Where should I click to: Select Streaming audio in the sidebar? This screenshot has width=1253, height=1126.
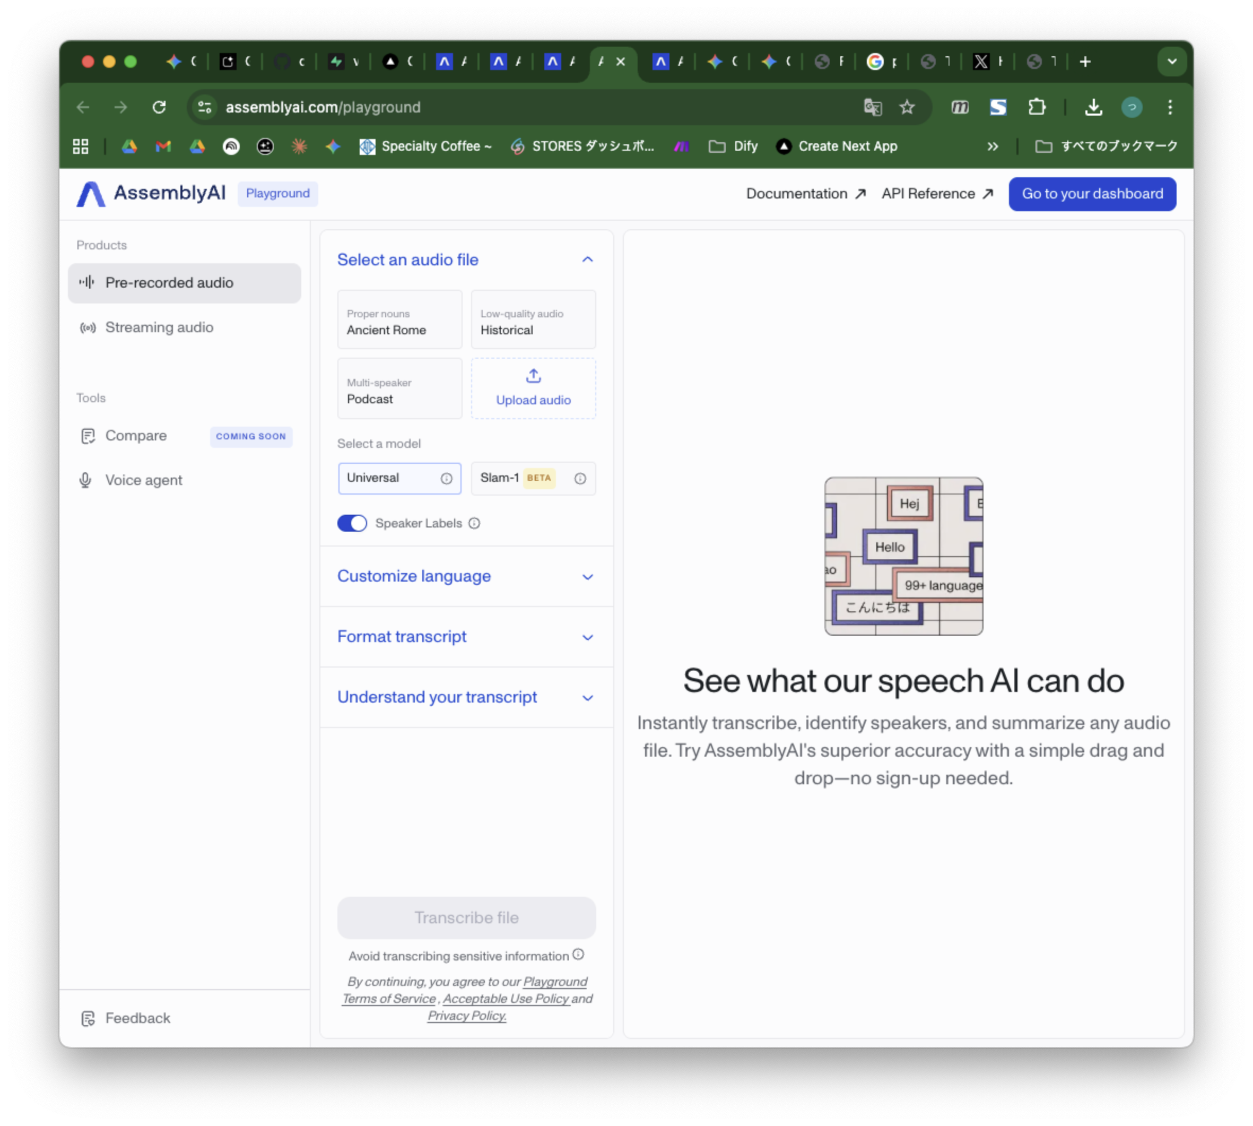[184, 327]
